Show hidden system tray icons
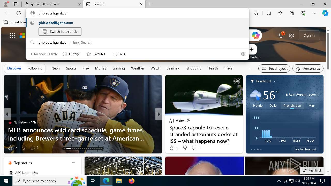The width and height of the screenshot is (331, 186). click(279, 181)
